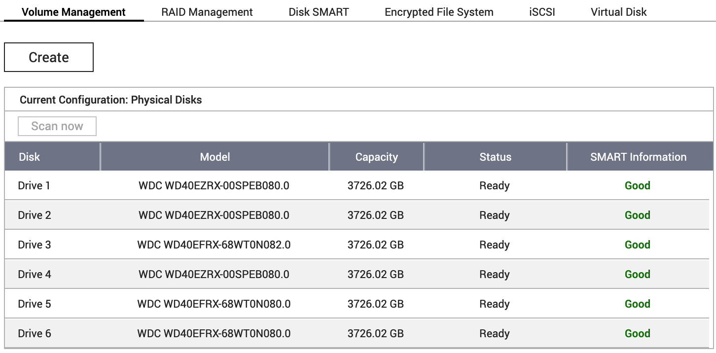Image resolution: width=716 pixels, height=353 pixels.
Task: Select the iSCSI tab
Action: click(x=542, y=12)
